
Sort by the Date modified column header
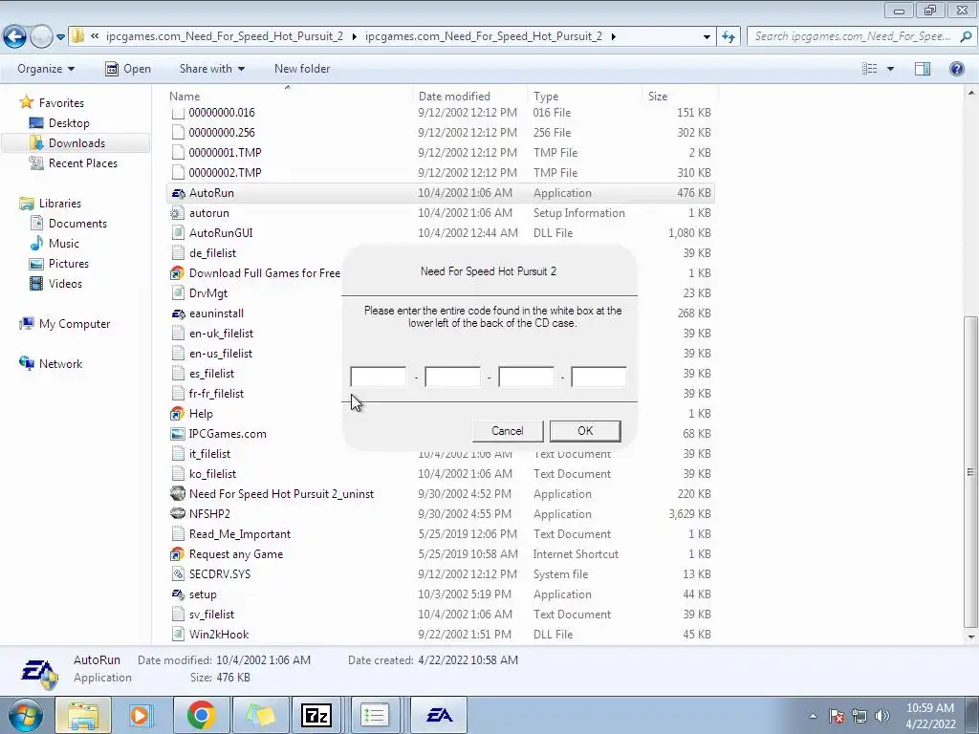454,97
